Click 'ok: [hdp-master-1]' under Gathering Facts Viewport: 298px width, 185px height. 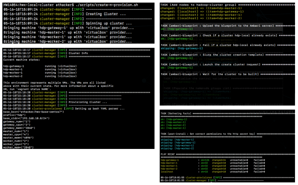click(173, 128)
